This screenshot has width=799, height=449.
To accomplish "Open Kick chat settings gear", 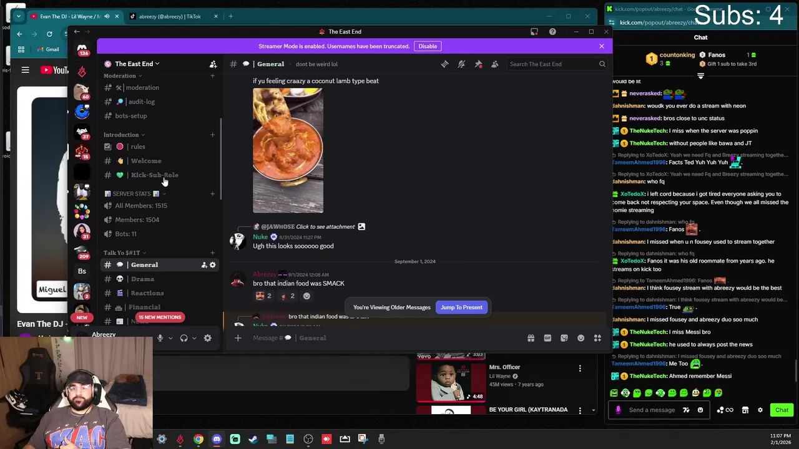I will (x=760, y=410).
